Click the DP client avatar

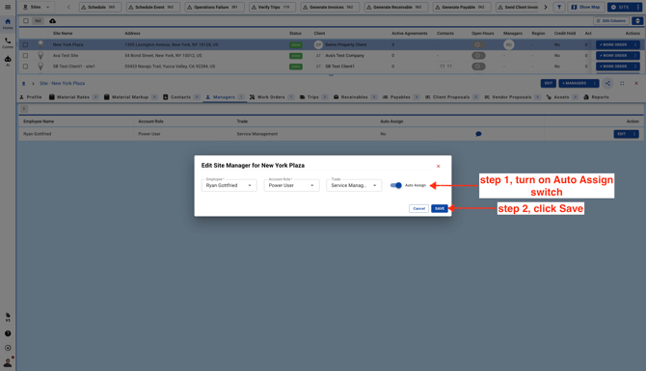[x=318, y=44]
